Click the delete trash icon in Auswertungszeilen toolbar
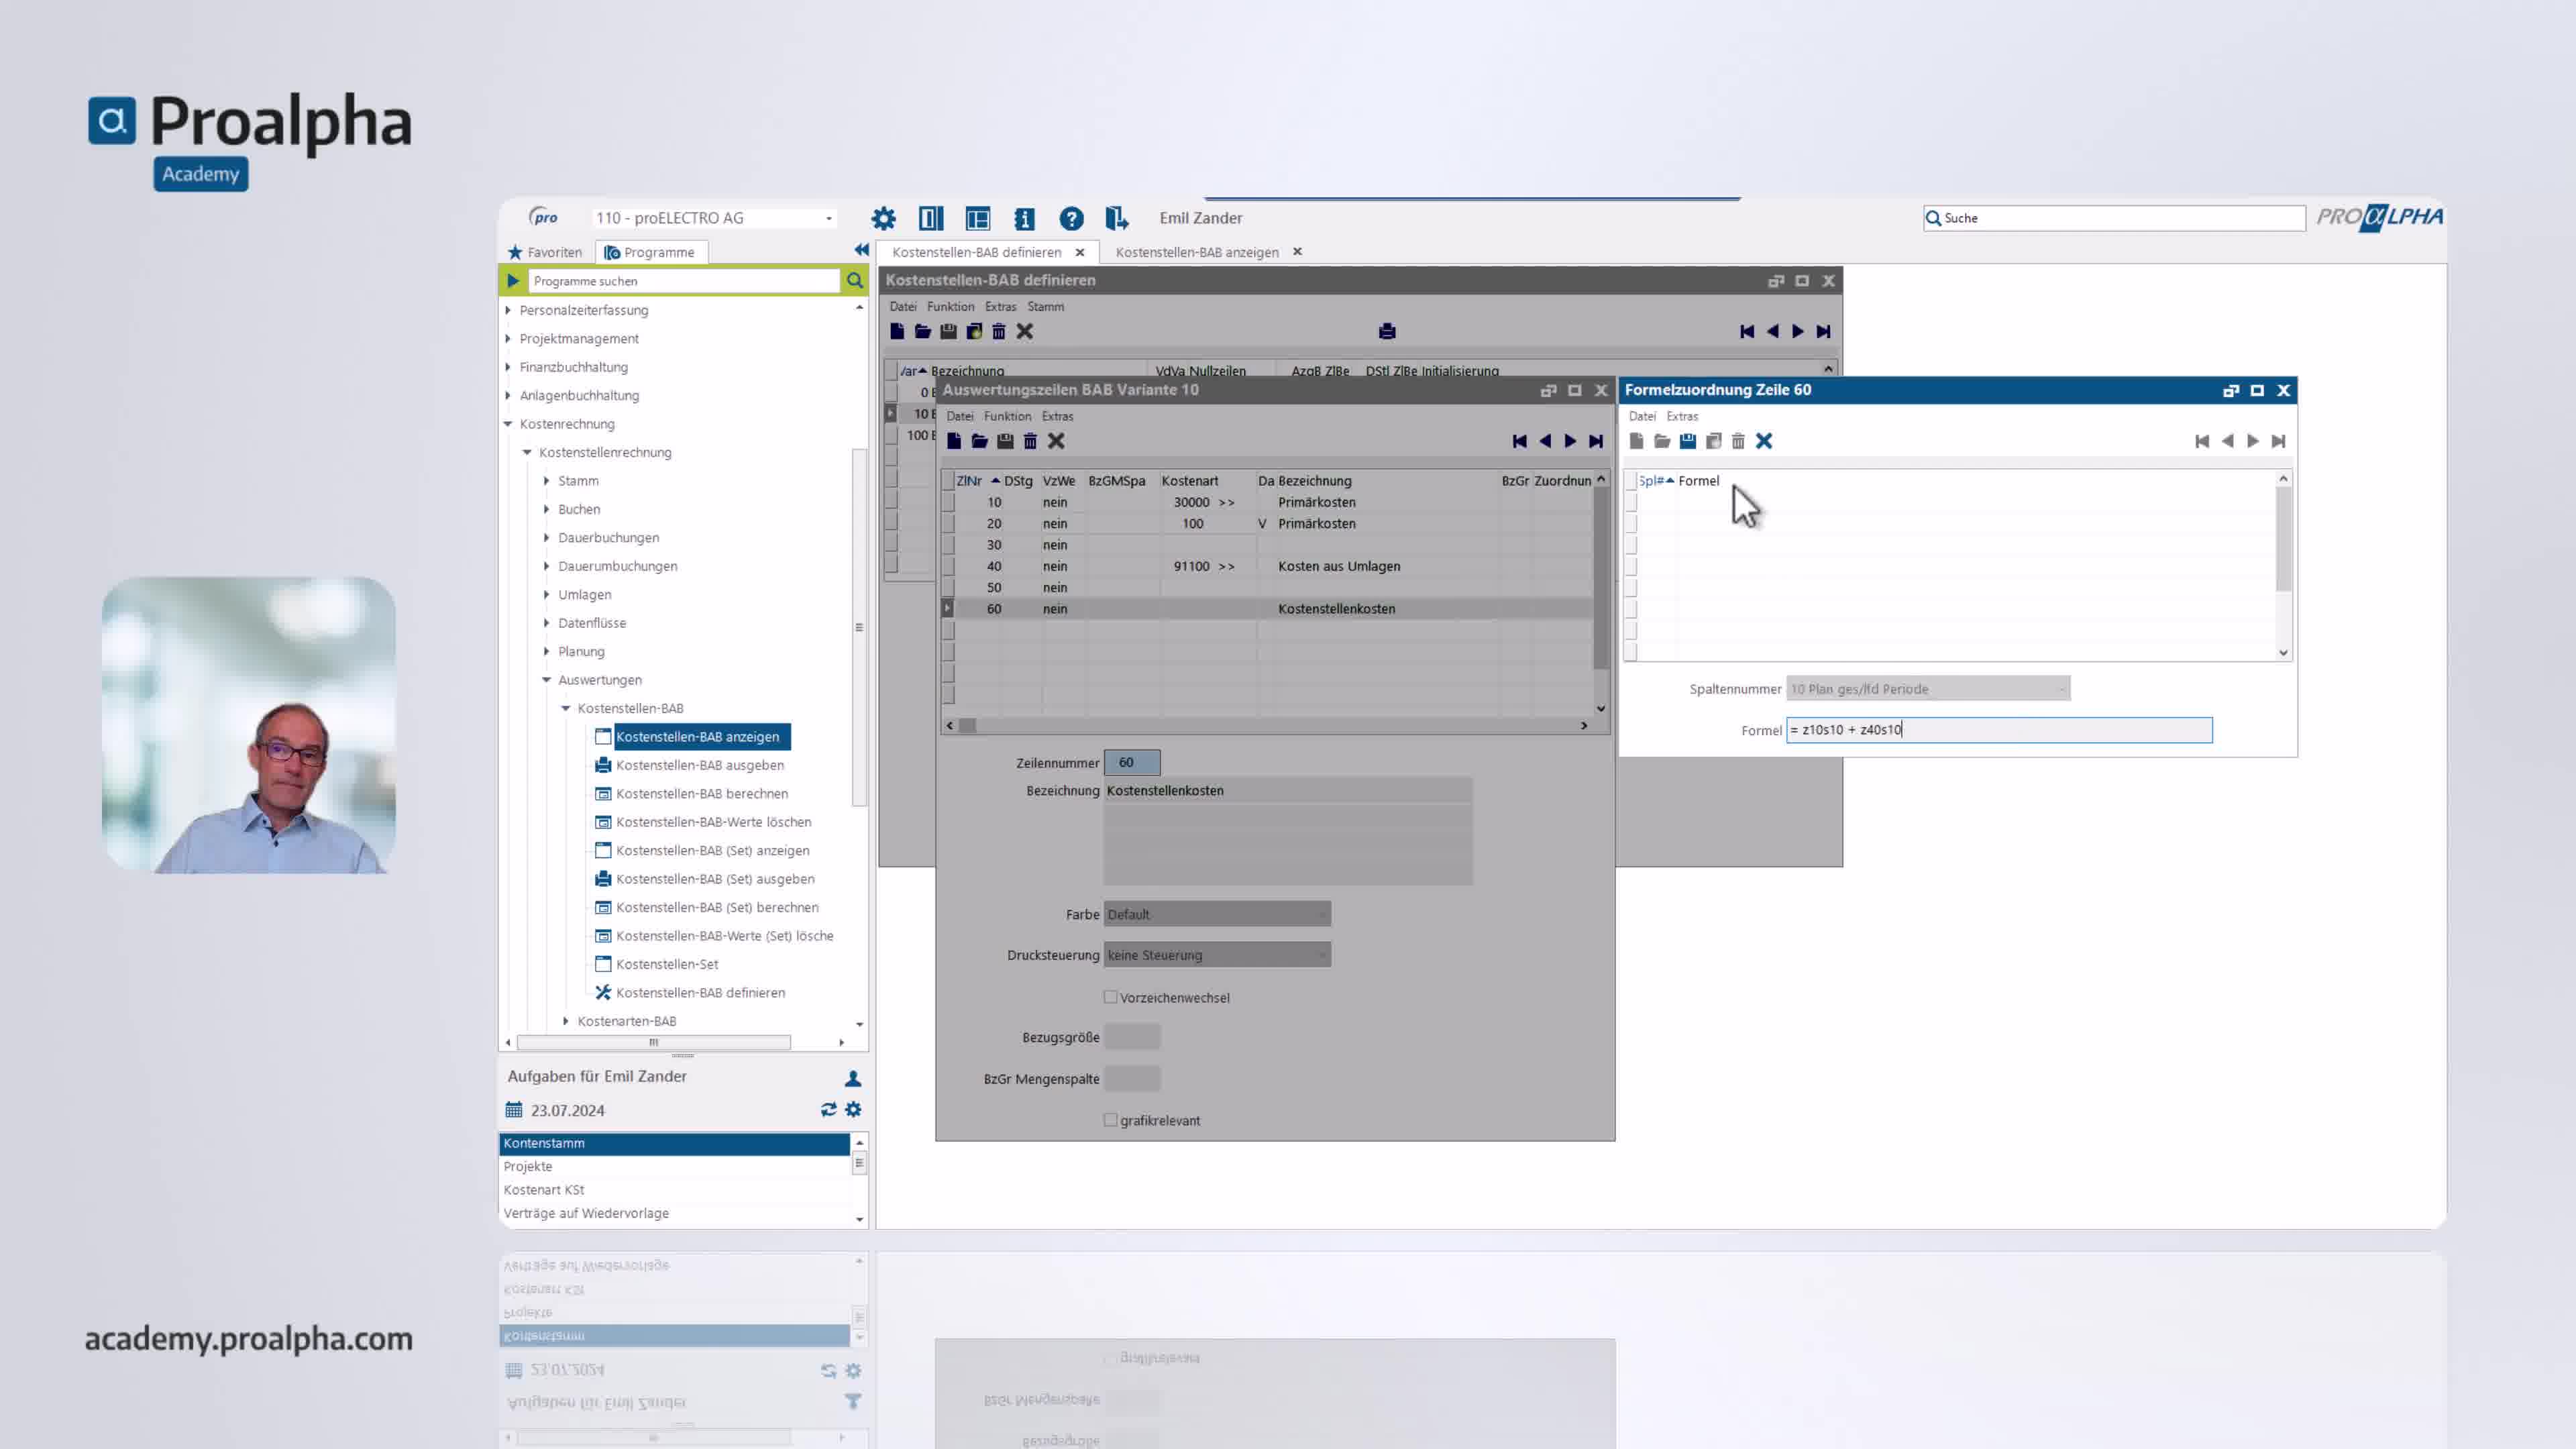Viewport: 2576px width, 1449px height. (1030, 441)
